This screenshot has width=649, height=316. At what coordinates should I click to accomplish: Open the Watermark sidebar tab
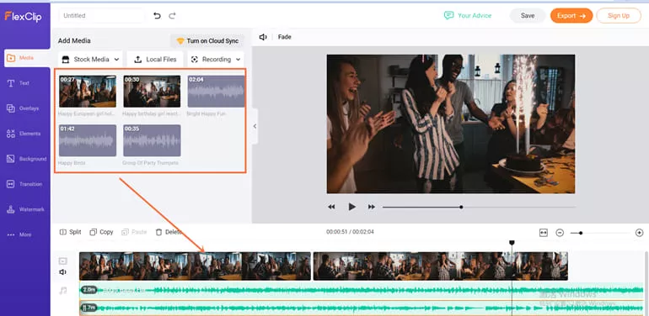click(x=25, y=209)
